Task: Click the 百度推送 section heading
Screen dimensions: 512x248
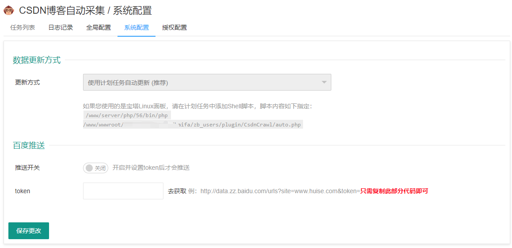Action: point(29,145)
